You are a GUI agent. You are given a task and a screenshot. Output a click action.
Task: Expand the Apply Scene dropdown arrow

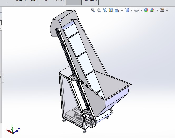(x=157, y=11)
